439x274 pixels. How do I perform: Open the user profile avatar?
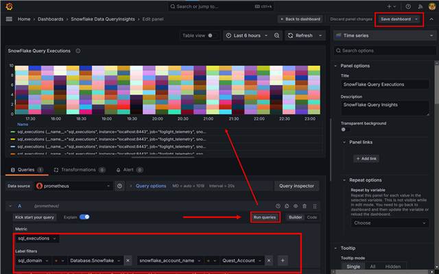coord(432,6)
